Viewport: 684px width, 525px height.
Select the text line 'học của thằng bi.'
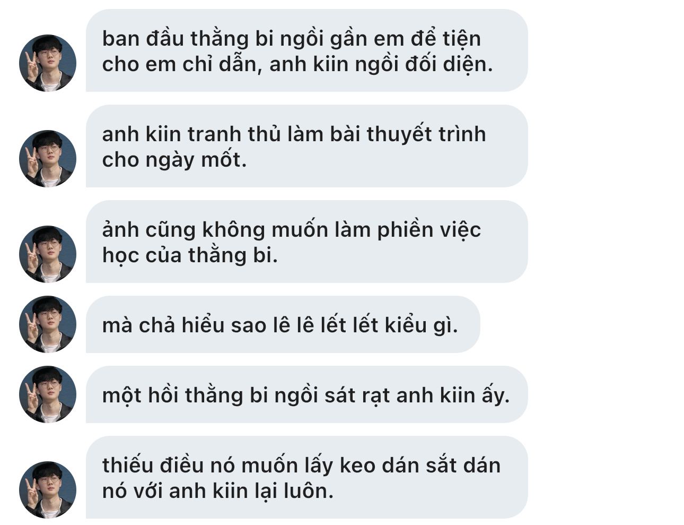point(190,255)
